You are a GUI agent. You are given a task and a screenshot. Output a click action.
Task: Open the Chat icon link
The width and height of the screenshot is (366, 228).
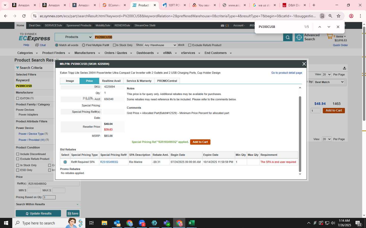coord(40,45)
